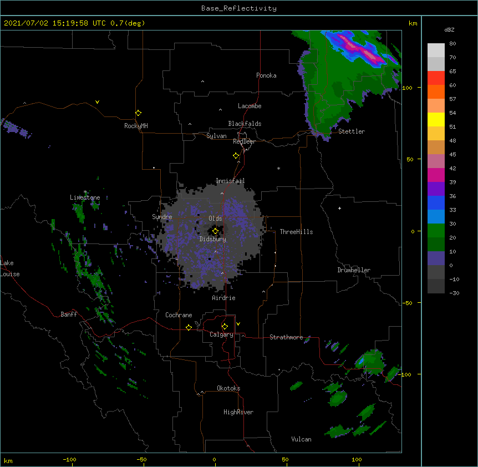Screen dimensions: 478x467
Task: Click the white asterisk marker east of Innisfail
Action: pyautogui.click(x=278, y=168)
